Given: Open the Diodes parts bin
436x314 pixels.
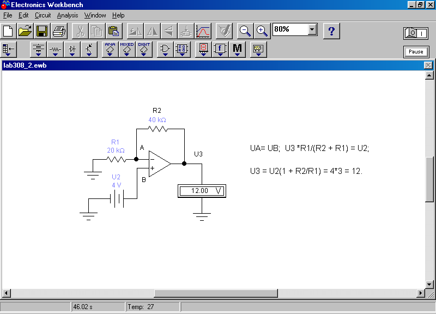Looking at the screenshot, I should click(x=72, y=50).
